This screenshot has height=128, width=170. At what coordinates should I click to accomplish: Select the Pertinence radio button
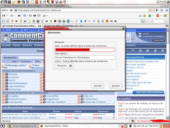point(19,61)
